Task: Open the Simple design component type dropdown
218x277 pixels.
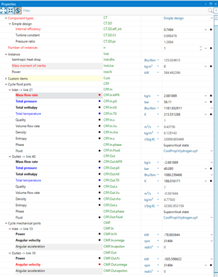Action: click(x=211, y=18)
